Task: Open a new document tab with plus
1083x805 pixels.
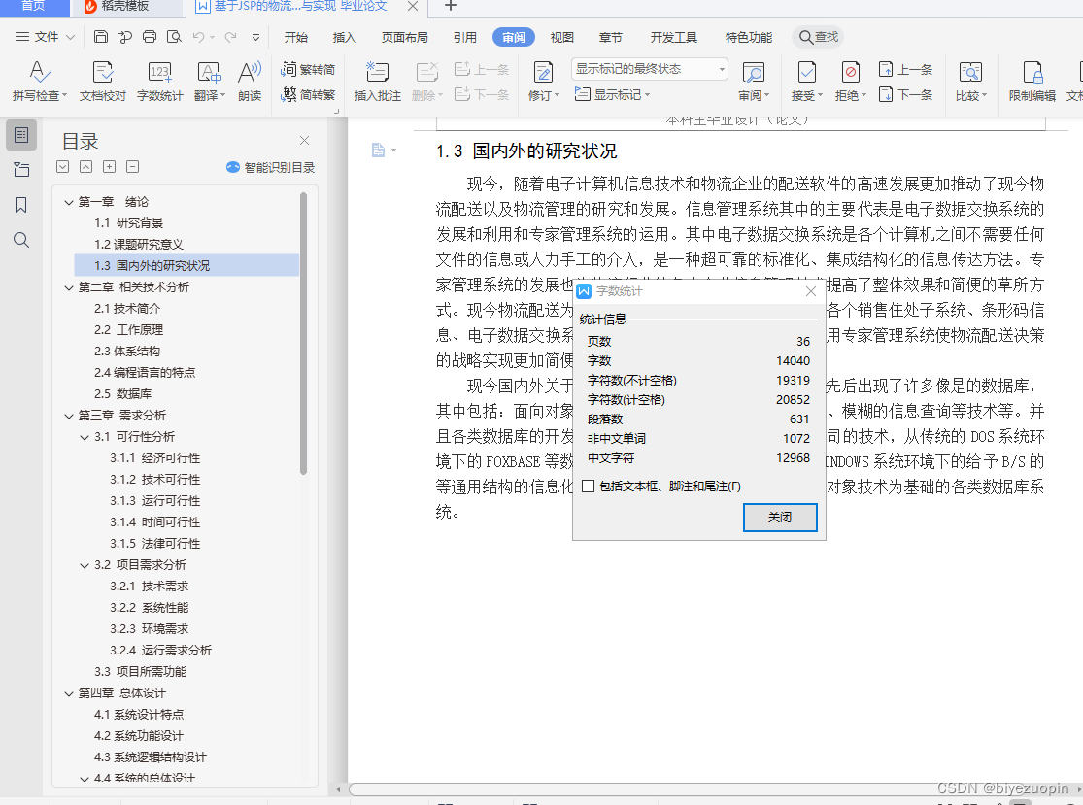Action: tap(451, 6)
